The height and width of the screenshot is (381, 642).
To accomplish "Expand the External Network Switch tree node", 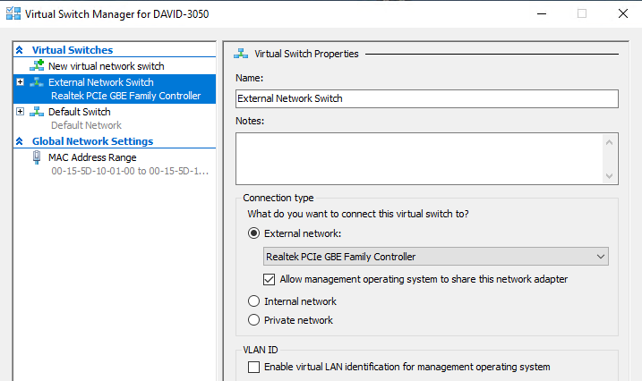I will pos(20,82).
